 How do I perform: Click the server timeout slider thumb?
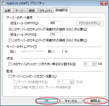[x=24, y=51]
